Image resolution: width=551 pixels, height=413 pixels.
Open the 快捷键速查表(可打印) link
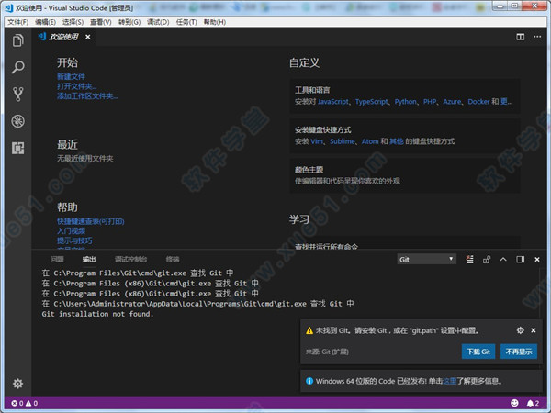tap(91, 221)
